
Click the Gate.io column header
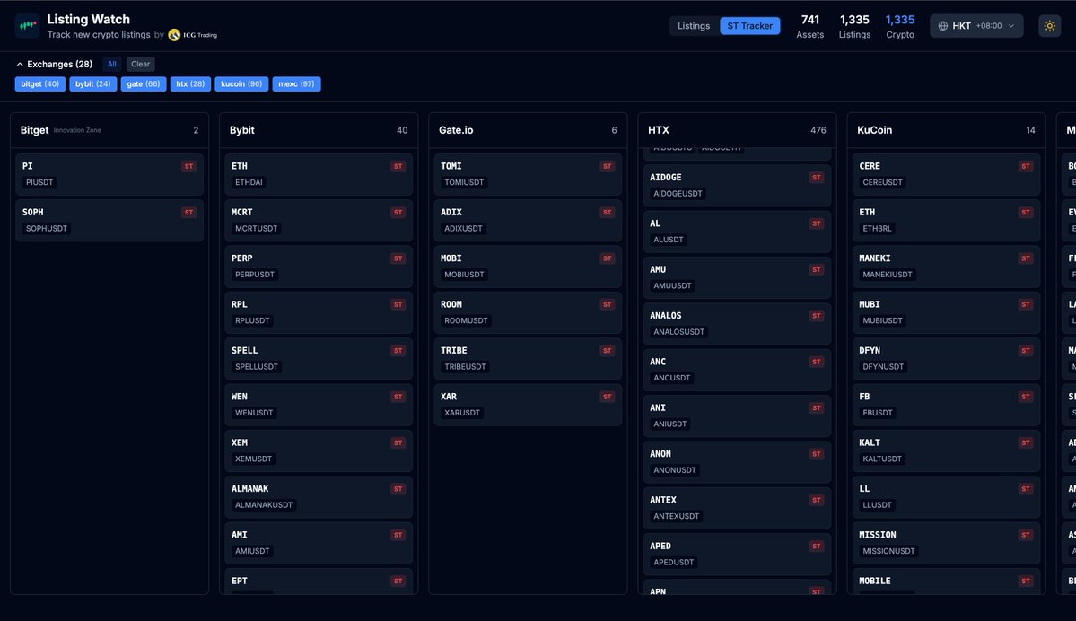[x=528, y=130]
